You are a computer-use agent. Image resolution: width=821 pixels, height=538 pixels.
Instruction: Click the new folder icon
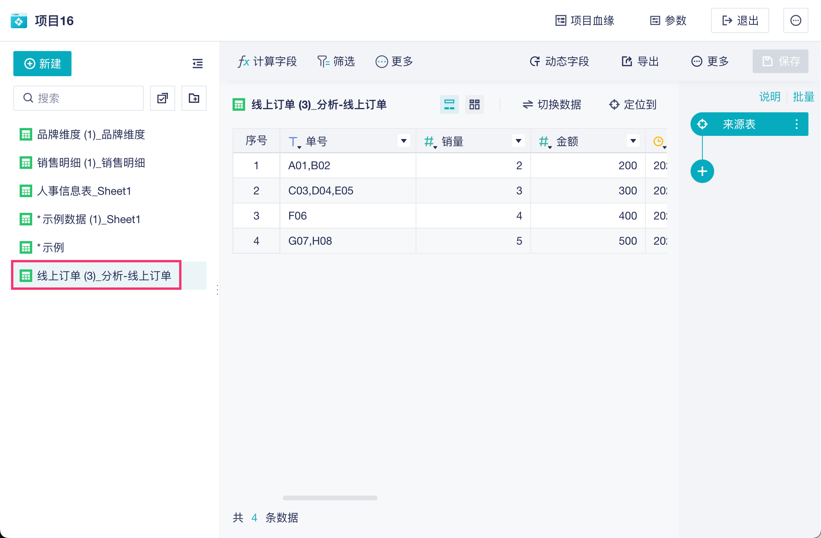(x=194, y=98)
